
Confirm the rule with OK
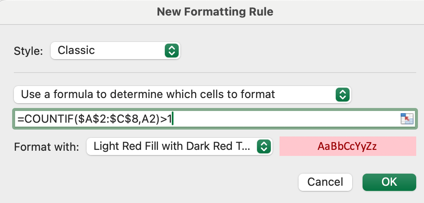point(389,182)
